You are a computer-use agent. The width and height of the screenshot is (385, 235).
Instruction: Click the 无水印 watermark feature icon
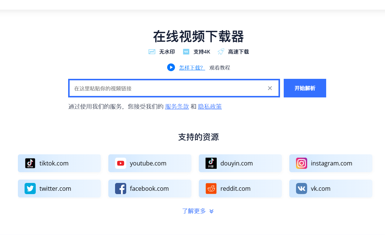point(152,52)
